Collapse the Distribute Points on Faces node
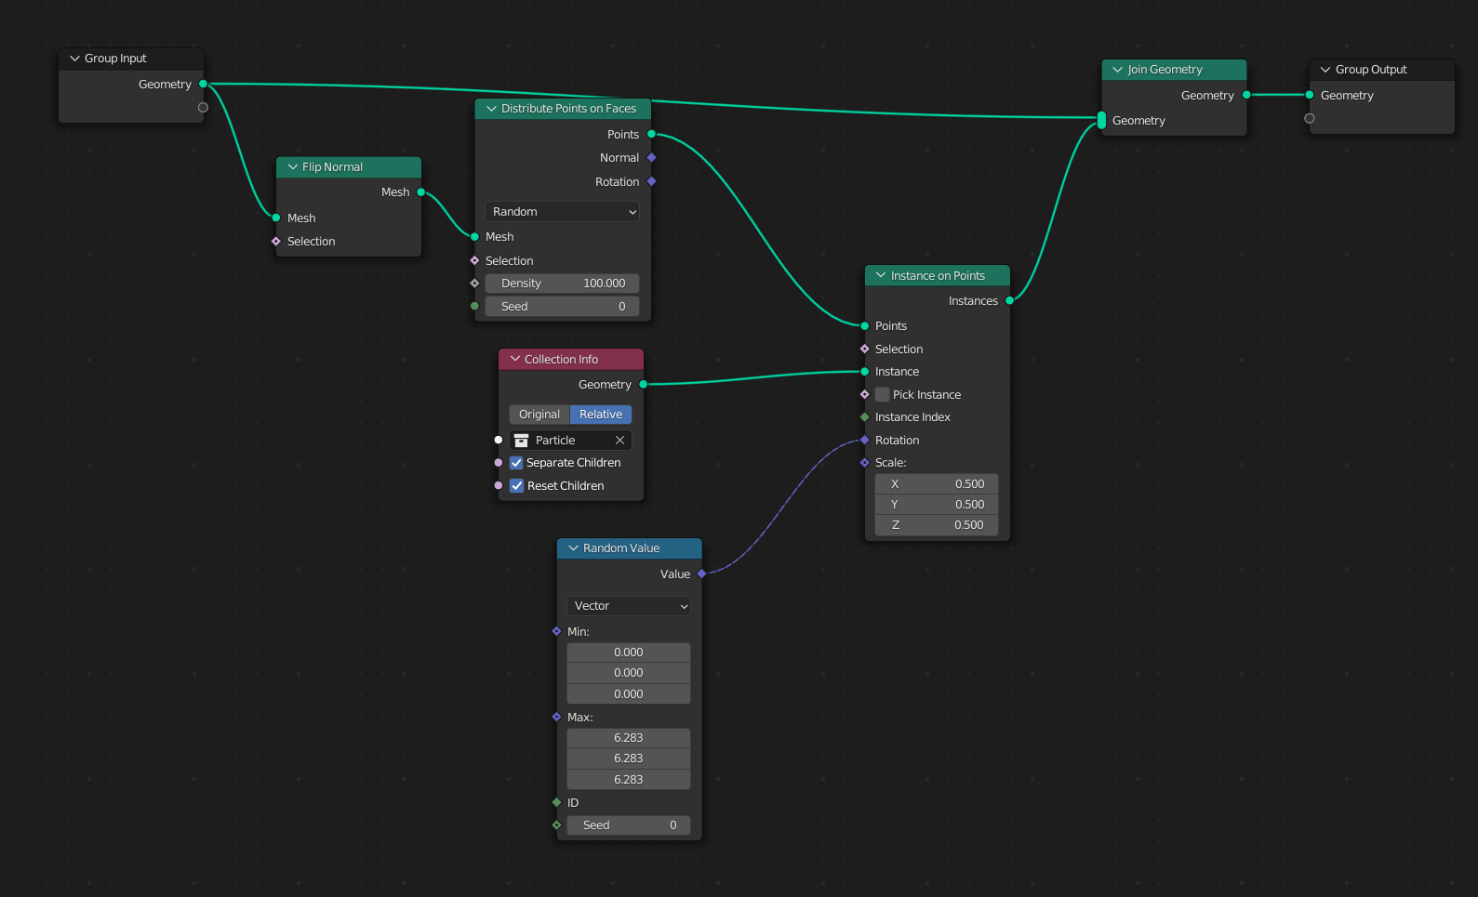 [492, 109]
